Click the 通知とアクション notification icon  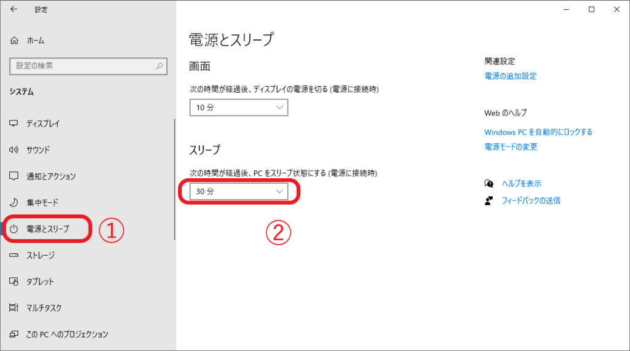click(x=15, y=176)
